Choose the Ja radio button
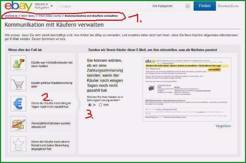The height and width of the screenshot is (163, 246). 90,105
